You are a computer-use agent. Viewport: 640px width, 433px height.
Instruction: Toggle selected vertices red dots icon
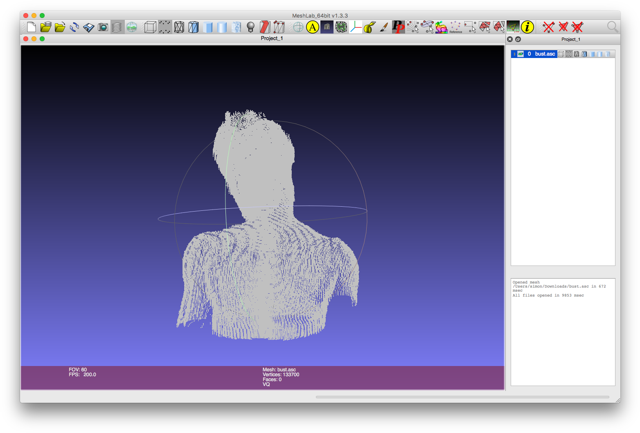[x=279, y=27]
